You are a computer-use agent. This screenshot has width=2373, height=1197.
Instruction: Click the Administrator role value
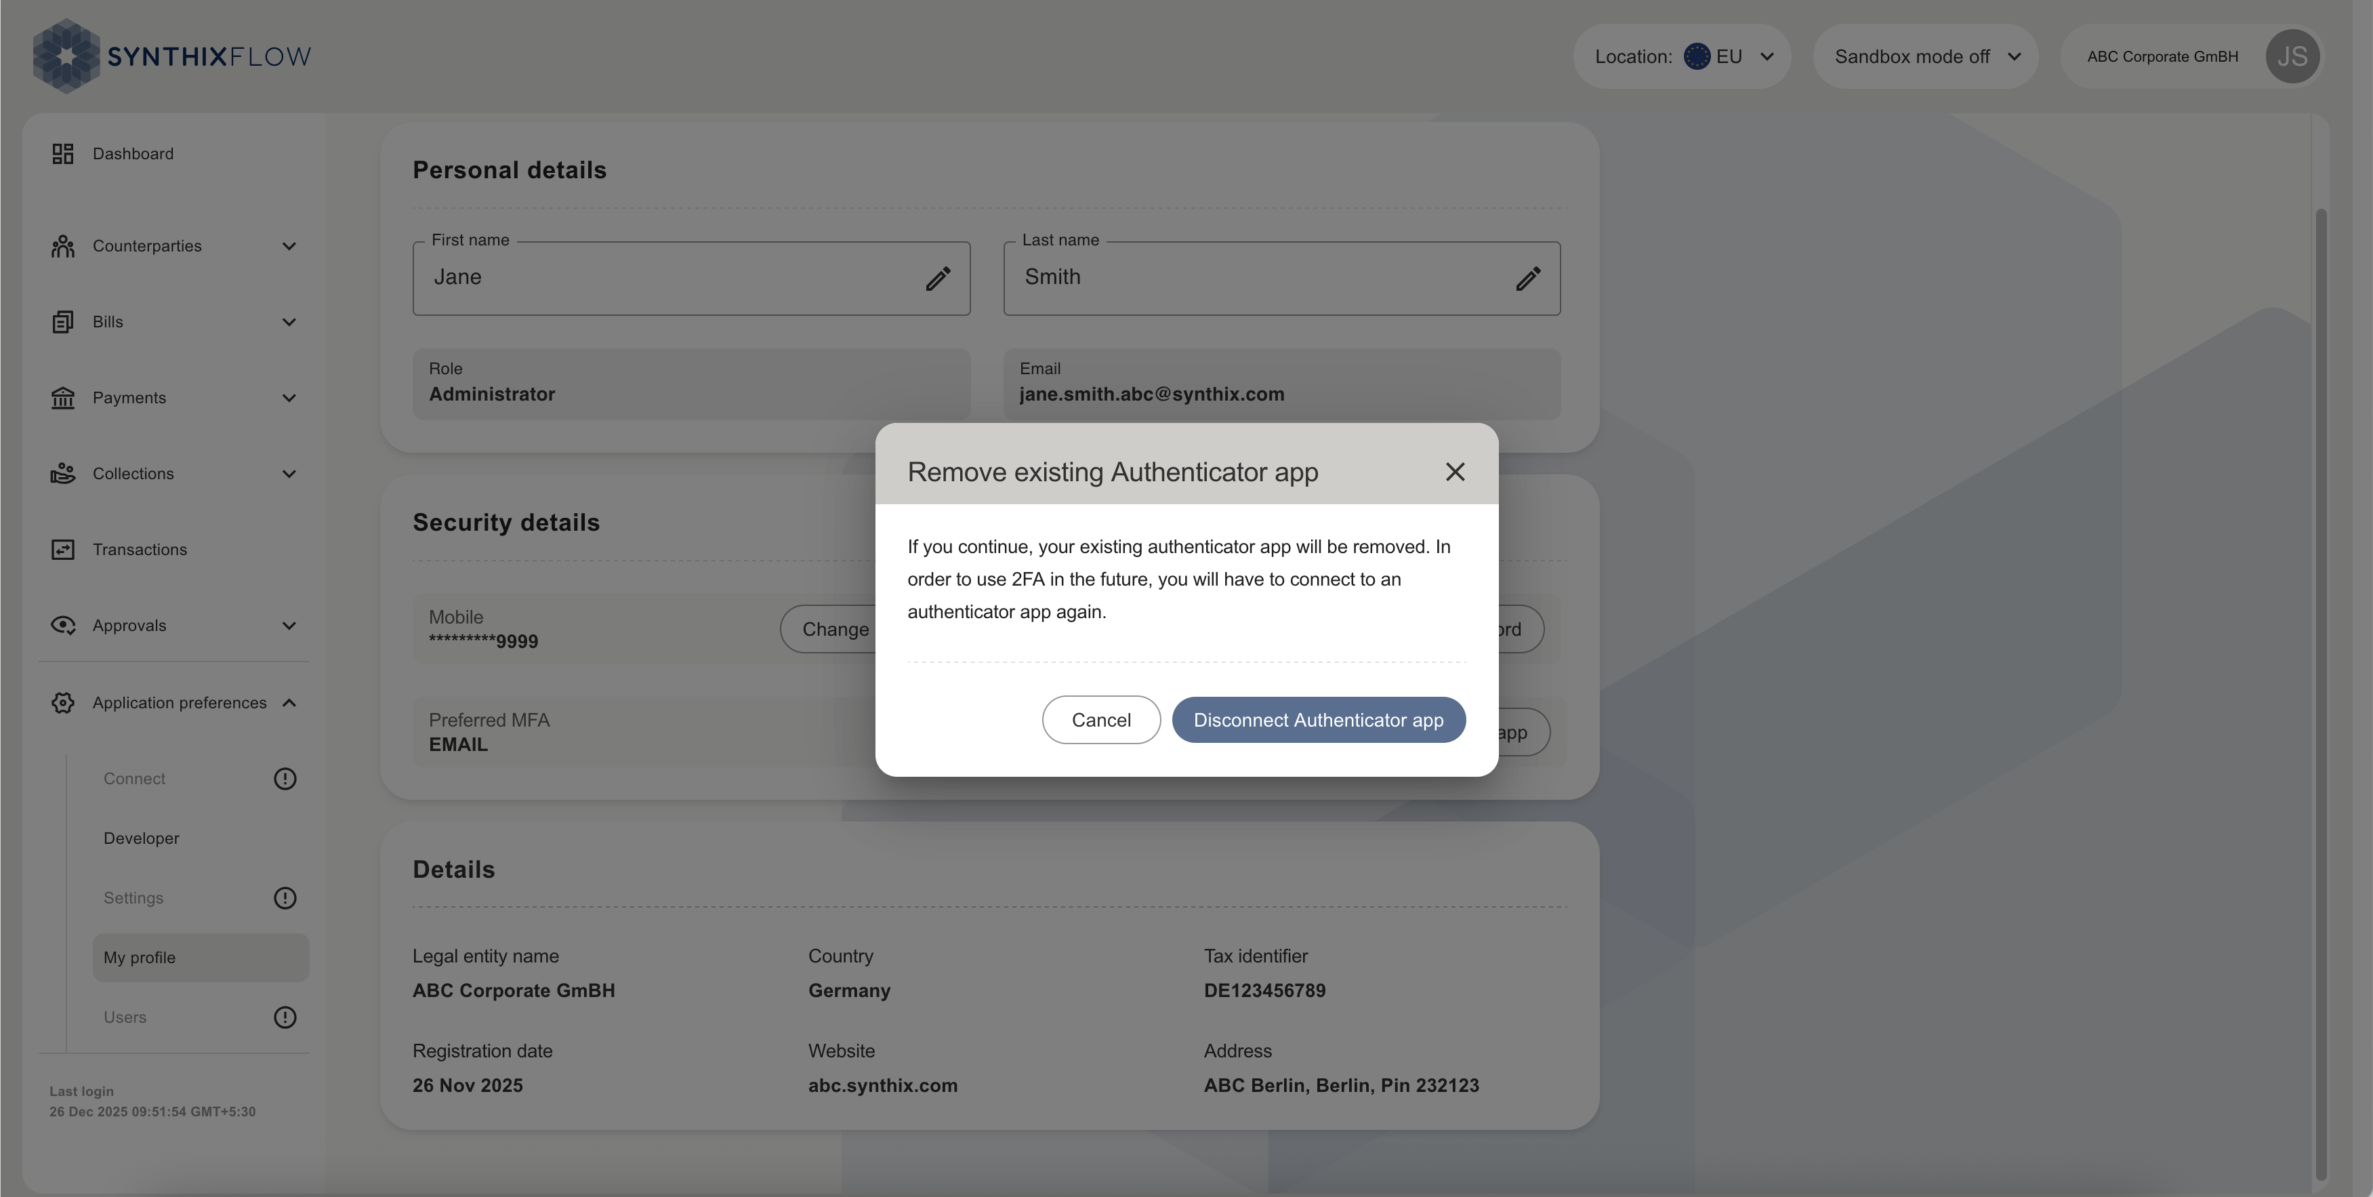point(492,394)
